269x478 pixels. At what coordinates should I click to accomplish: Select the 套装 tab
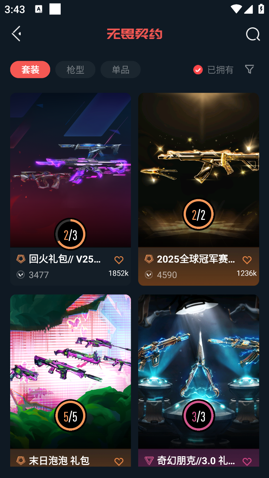[30, 69]
